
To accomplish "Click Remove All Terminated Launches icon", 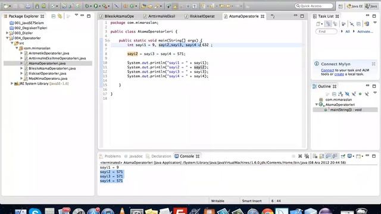I will click(307, 156).
